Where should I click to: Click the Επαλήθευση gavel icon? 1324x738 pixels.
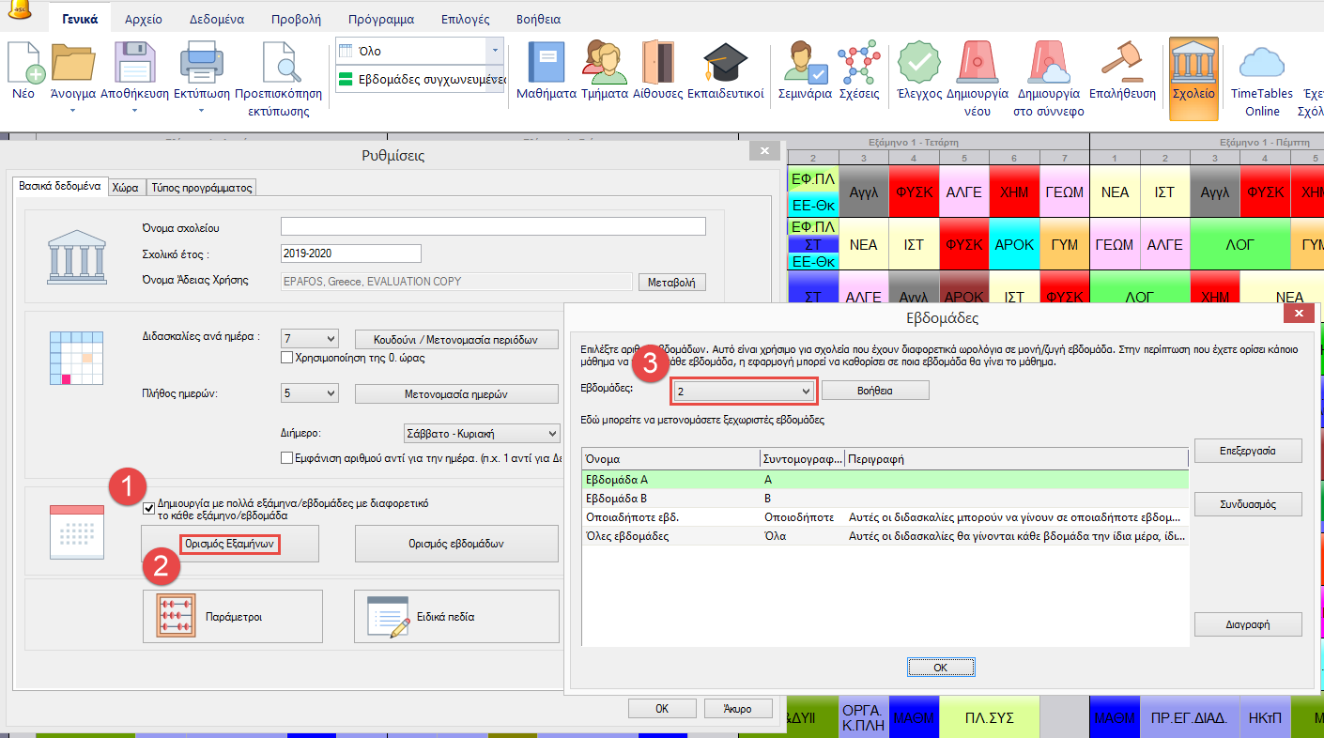1123,64
